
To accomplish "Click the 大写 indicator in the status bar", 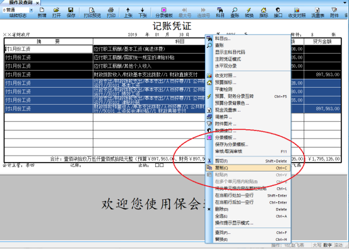I will tap(317, 245).
